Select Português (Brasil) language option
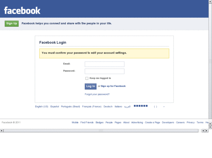Image resolution: width=212 pixels, height=158 pixels. pos(71,106)
